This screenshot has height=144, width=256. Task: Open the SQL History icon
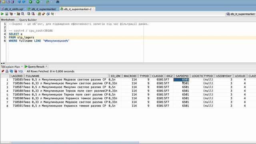(x=48, y=14)
